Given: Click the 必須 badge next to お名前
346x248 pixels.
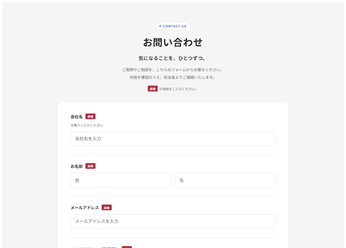Looking at the screenshot, I should [90, 166].
